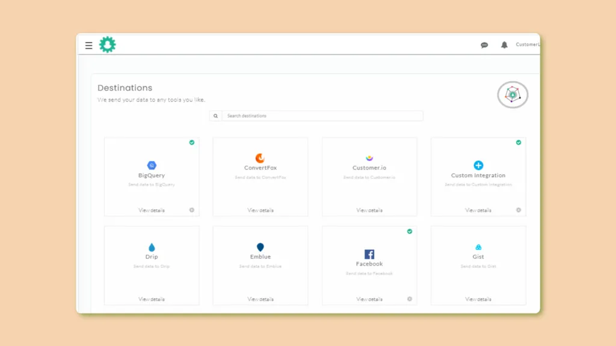Open the notifications bell
This screenshot has width=616, height=346.
[504, 45]
